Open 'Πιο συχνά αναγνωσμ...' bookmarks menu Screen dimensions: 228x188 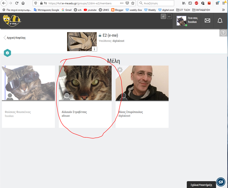(x=17, y=10)
